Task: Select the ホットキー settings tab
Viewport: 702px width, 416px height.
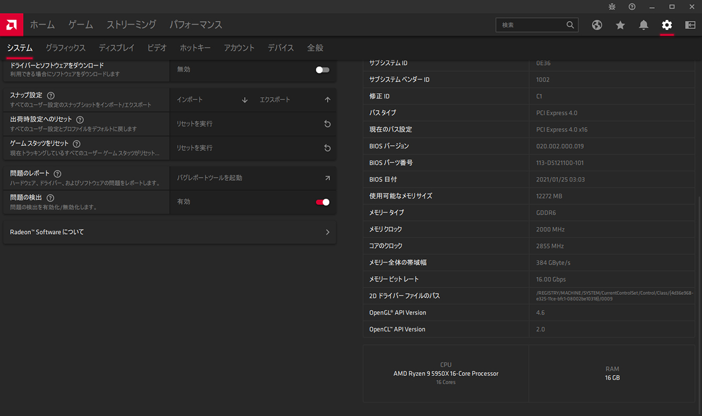Action: click(x=195, y=48)
